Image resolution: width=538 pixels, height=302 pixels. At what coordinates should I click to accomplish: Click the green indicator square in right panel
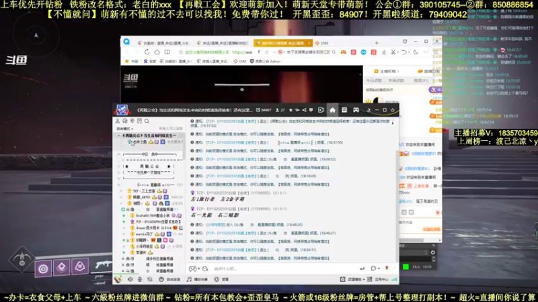tap(406, 266)
